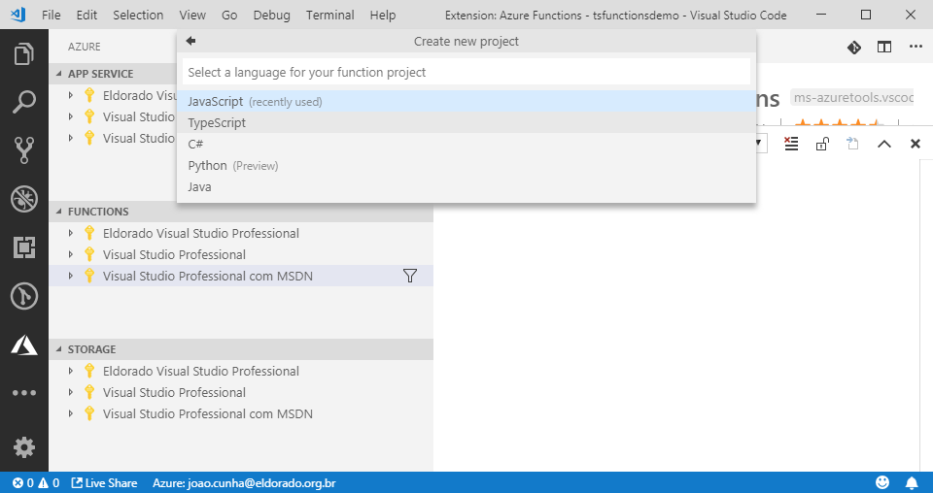Open the Extensions view in activity bar
The image size is (933, 493).
(23, 247)
